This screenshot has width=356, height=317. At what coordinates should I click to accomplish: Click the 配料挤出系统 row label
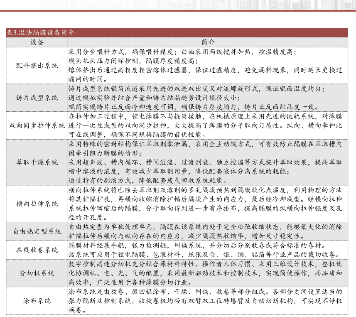coord(37,66)
